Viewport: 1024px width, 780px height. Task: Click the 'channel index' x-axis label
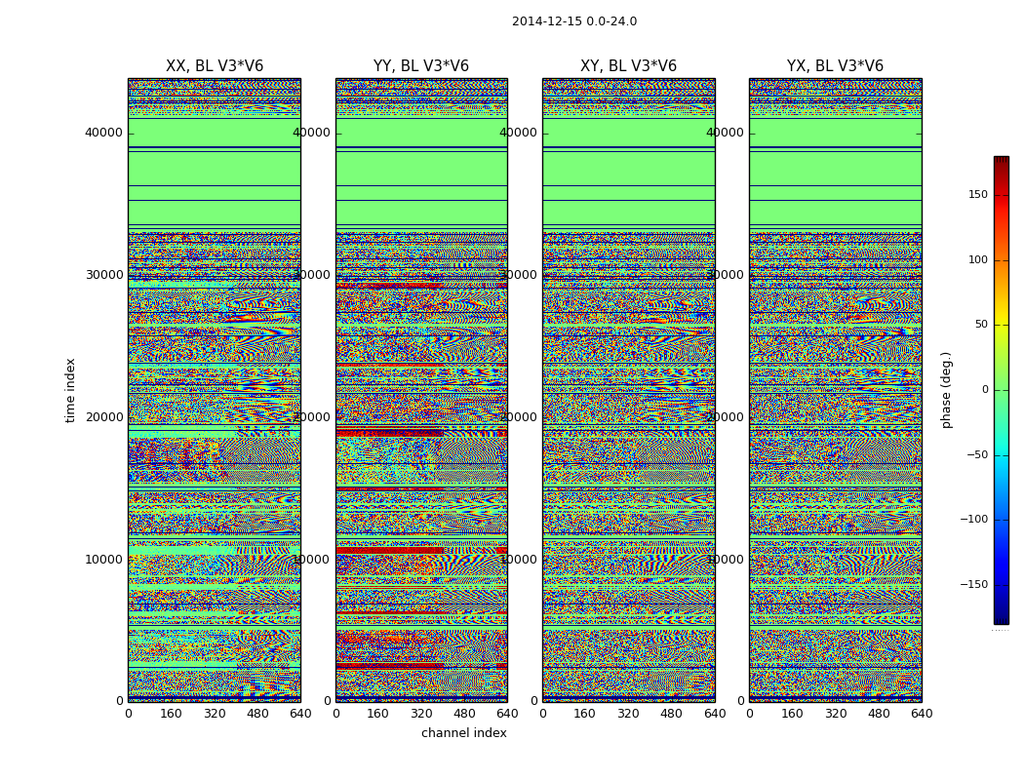tap(463, 733)
